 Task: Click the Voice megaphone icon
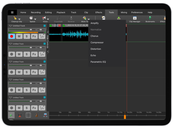[44, 18]
